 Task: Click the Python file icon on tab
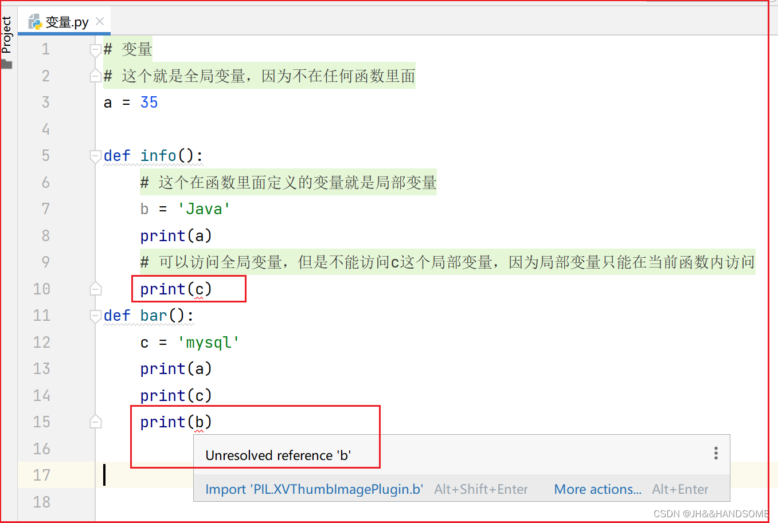click(36, 22)
